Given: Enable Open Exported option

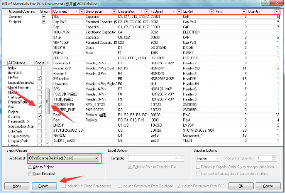Looking at the screenshot, I should [x=30, y=174].
